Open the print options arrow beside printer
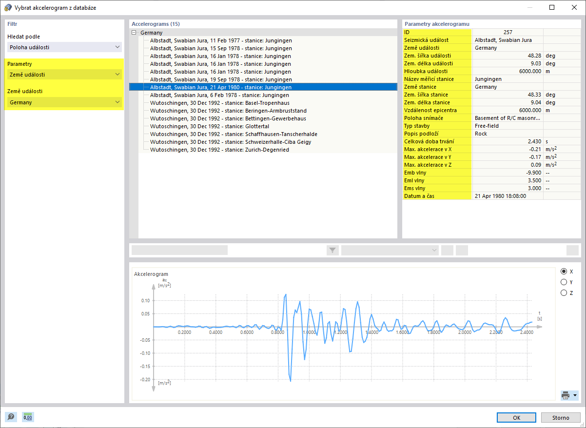586x428 pixels. click(575, 395)
